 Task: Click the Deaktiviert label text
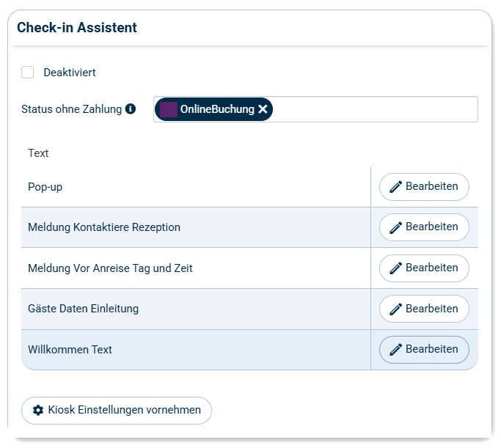coord(70,73)
